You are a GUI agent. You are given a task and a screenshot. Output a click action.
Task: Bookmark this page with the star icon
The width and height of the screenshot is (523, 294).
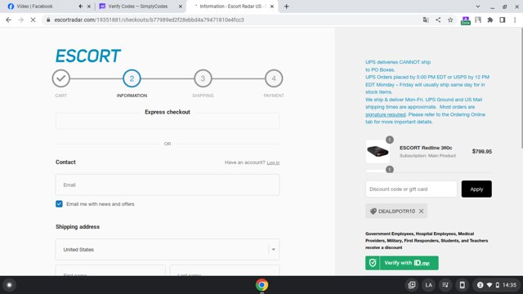[x=450, y=20]
